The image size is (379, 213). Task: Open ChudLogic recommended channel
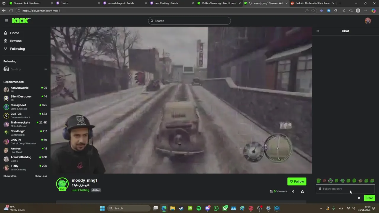click(x=25, y=133)
